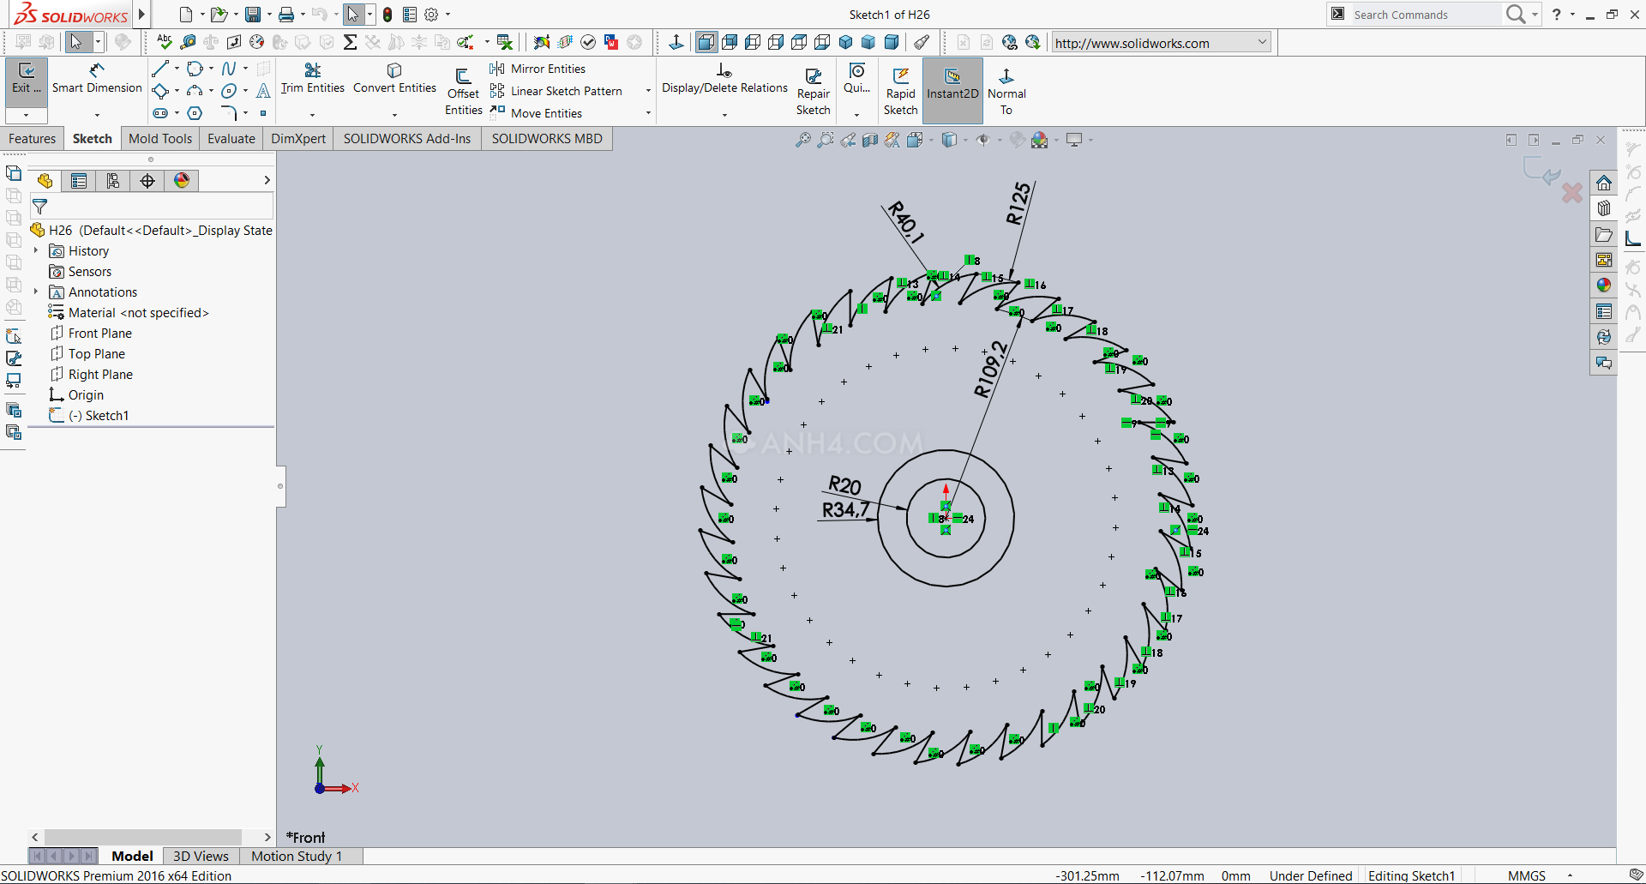Open the PropertyManager tab icon
This screenshot has width=1646, height=884.
point(79,181)
